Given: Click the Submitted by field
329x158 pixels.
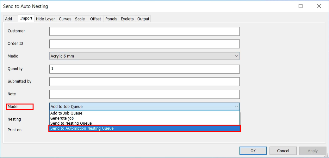Looking at the screenshot, I should pyautogui.click(x=144, y=82).
